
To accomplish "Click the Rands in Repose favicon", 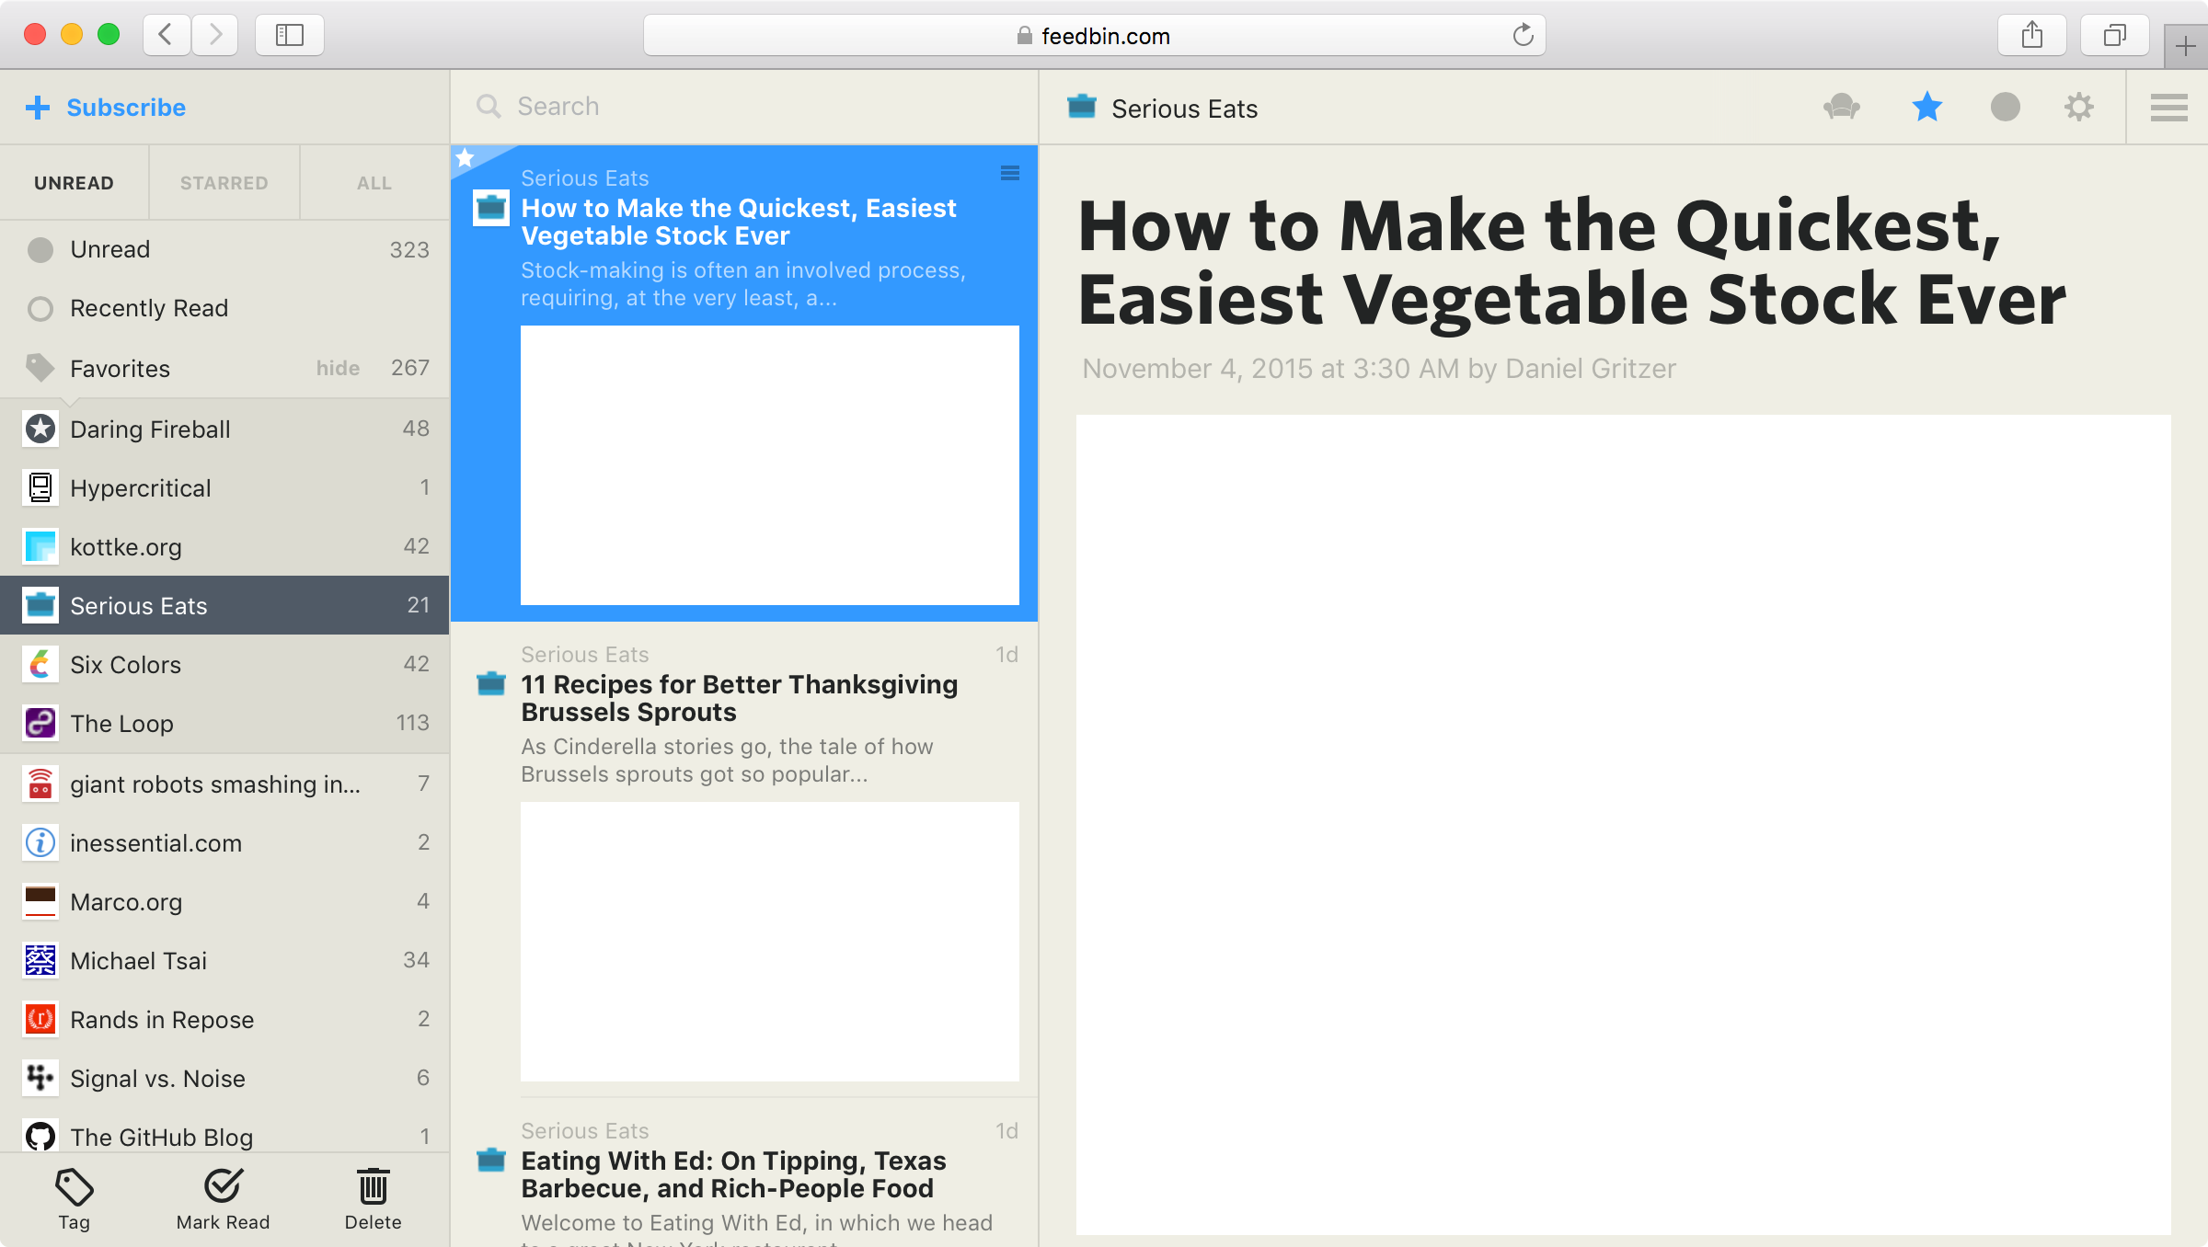I will [40, 1019].
